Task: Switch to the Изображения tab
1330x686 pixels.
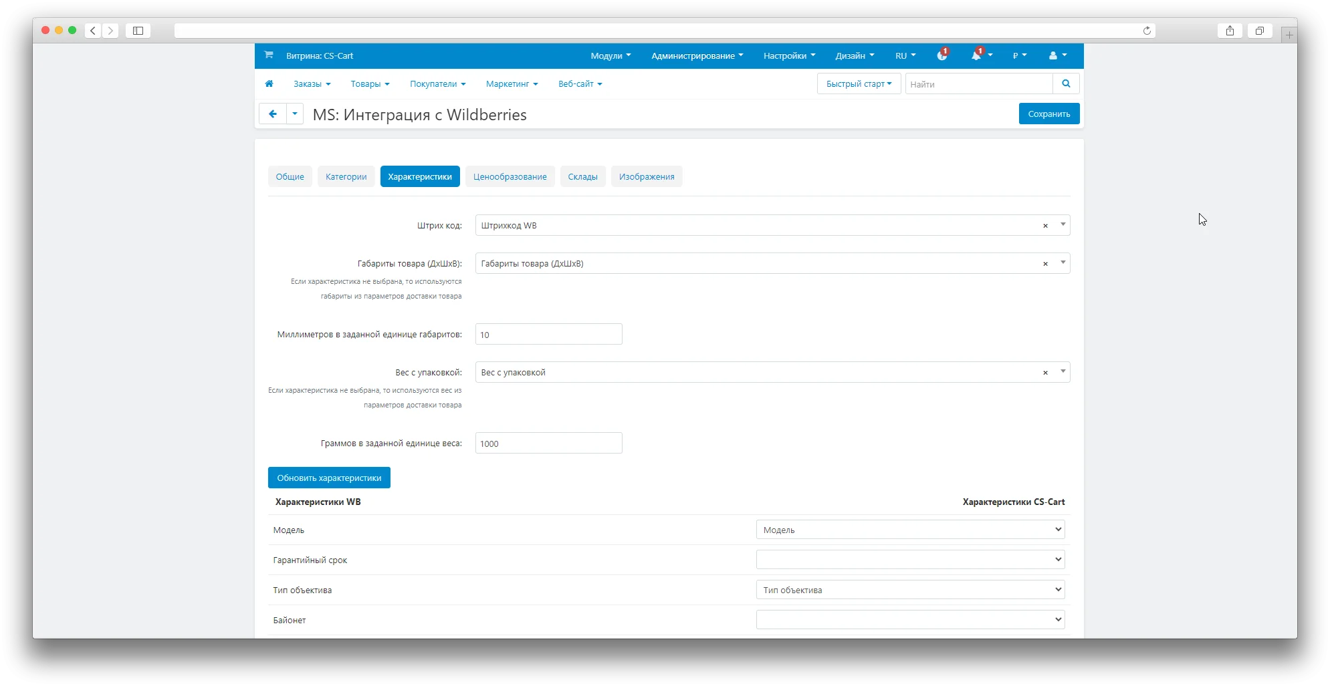Action: (x=647, y=176)
